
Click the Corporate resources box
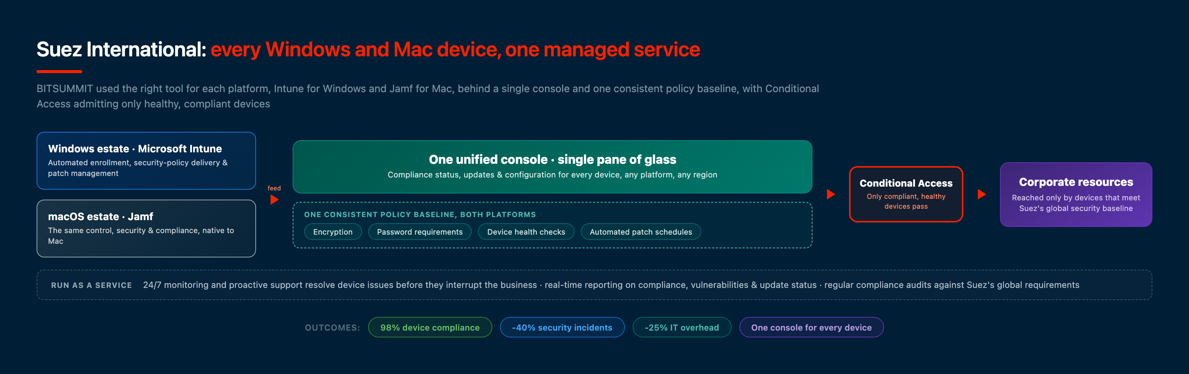(1076, 194)
